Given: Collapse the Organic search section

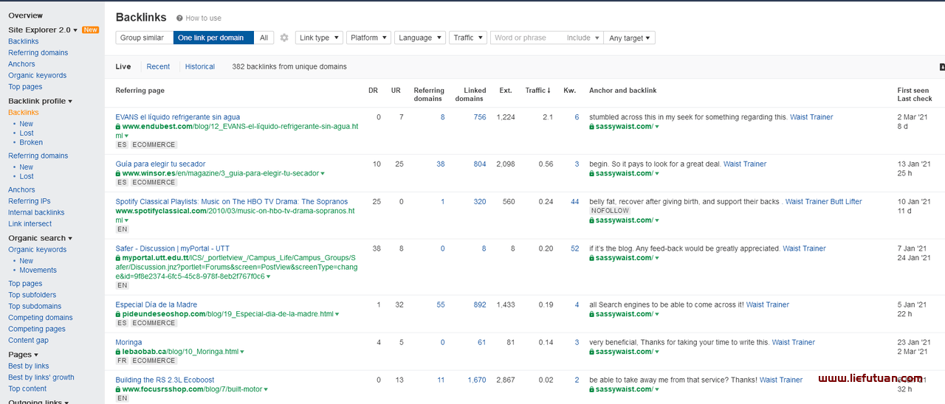Looking at the screenshot, I should coord(41,238).
